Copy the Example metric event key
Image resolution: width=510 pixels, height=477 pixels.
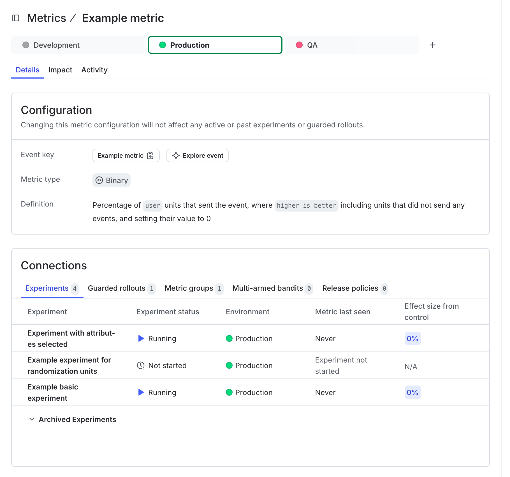point(150,155)
